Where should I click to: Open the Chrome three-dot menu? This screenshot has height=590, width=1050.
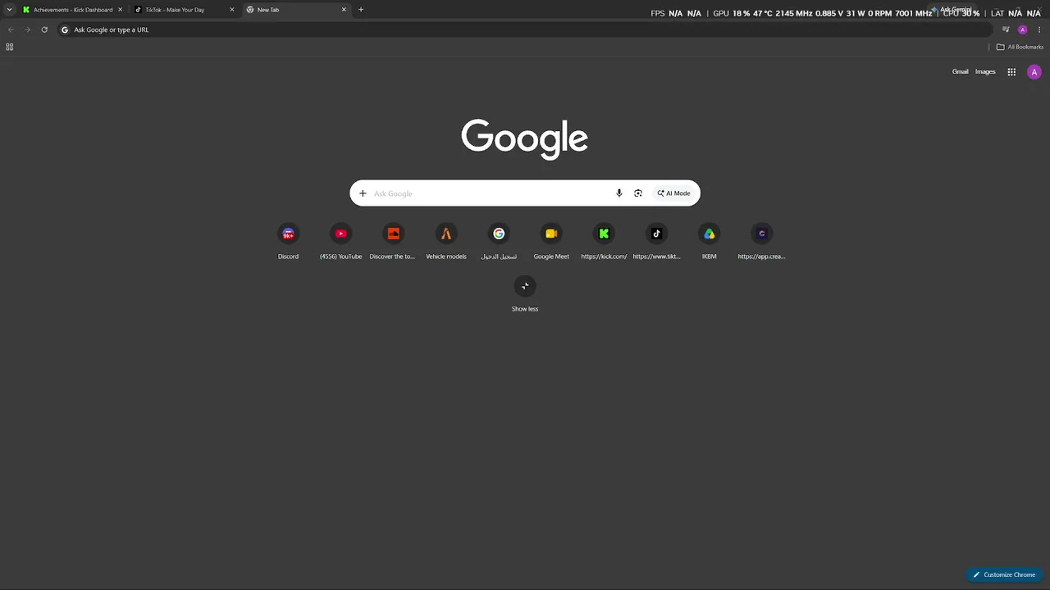tap(1039, 29)
